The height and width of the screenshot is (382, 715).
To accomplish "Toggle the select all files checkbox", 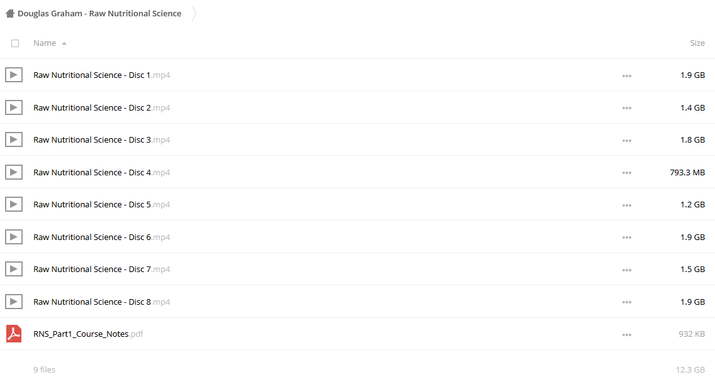I will point(15,43).
